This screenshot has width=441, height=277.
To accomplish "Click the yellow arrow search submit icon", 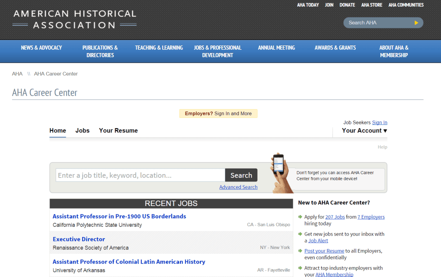I will coord(416,23).
